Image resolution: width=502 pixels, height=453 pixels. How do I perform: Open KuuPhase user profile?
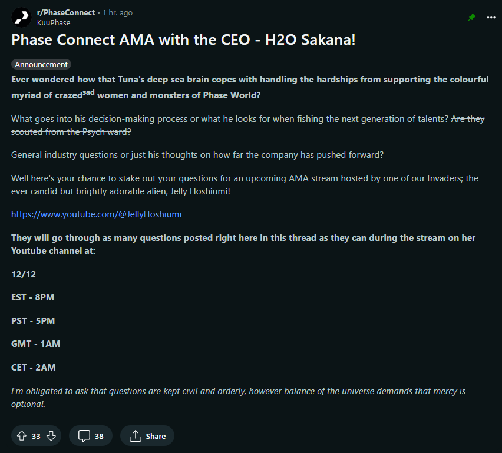coord(54,23)
